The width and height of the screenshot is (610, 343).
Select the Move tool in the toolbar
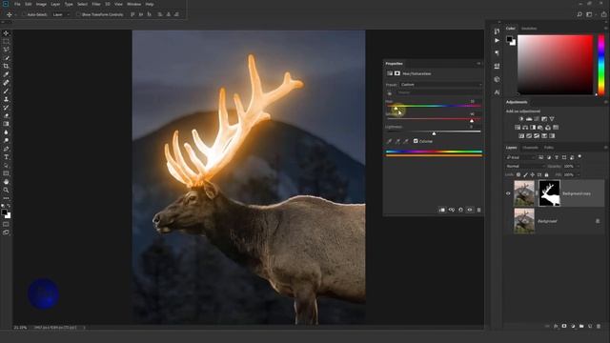click(6, 33)
